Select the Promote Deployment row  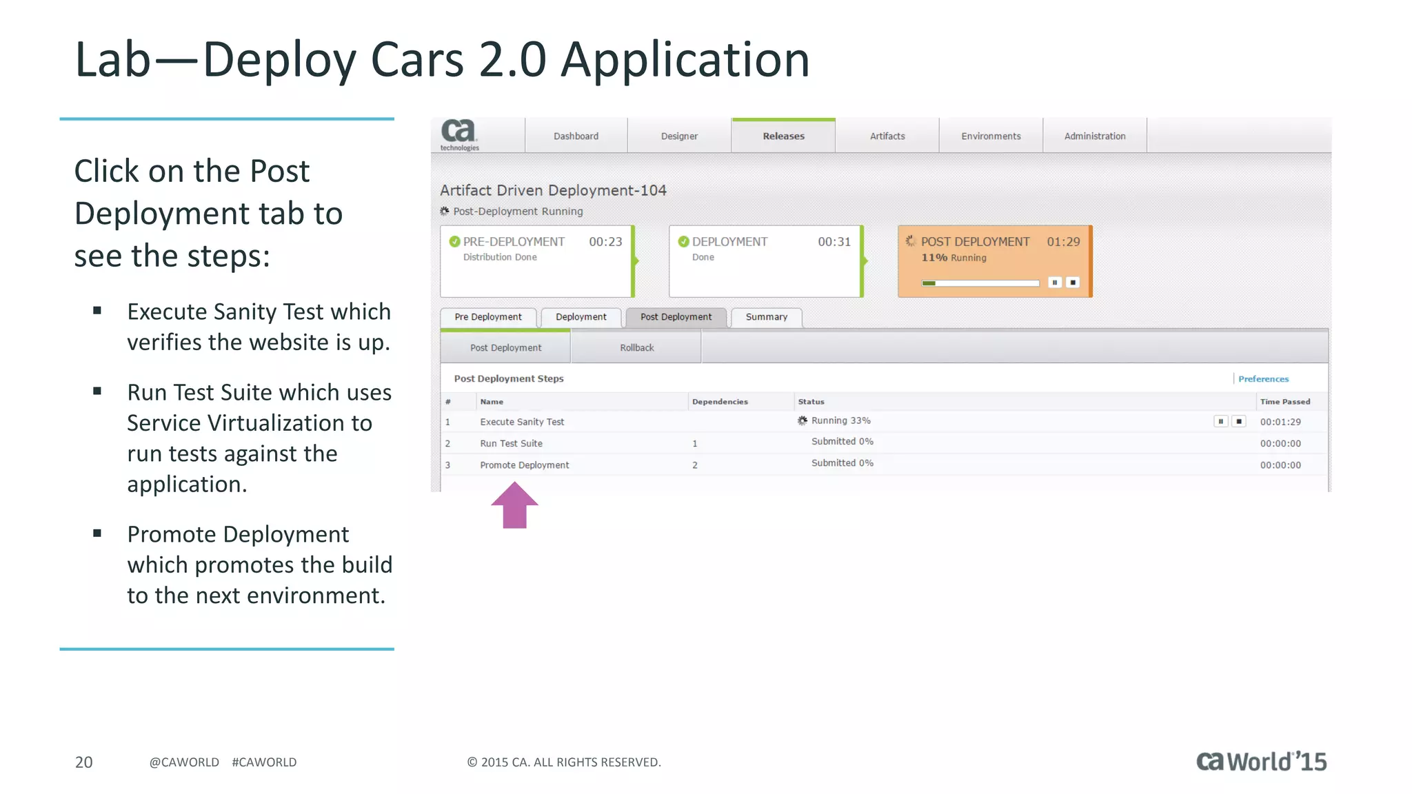pos(885,465)
